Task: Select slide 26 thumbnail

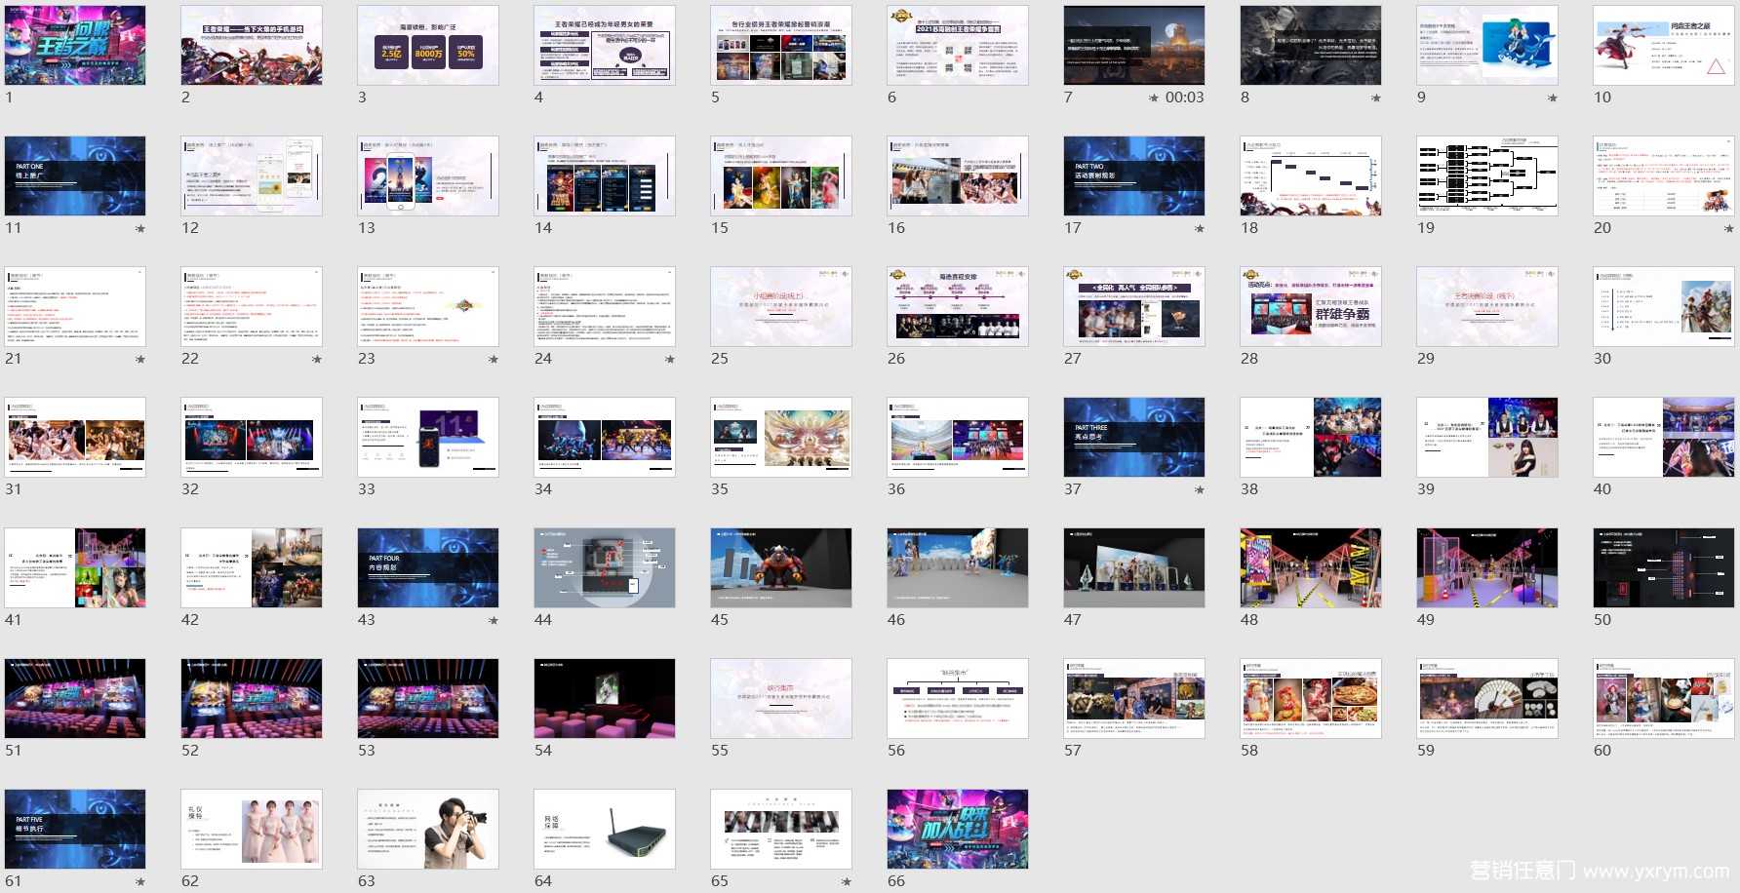Action: [x=958, y=307]
